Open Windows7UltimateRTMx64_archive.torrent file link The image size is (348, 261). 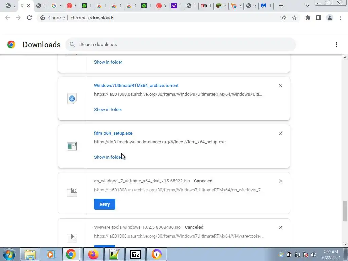[136, 85]
